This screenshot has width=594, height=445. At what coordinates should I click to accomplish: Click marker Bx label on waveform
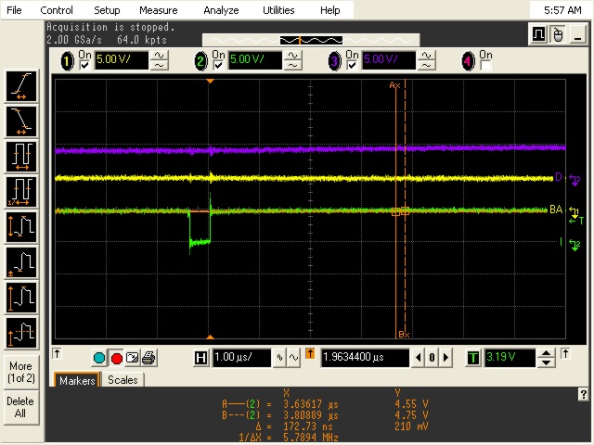click(404, 335)
